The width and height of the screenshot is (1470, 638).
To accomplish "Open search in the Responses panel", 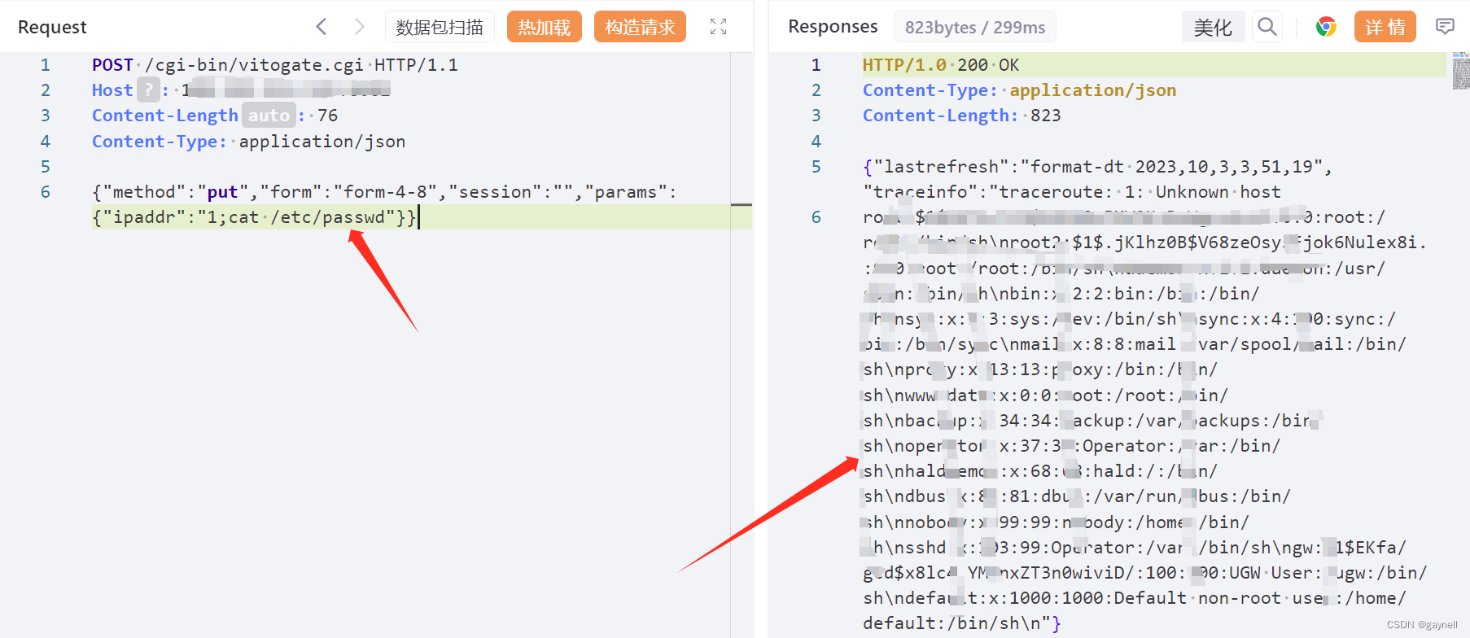I will click(x=1267, y=27).
